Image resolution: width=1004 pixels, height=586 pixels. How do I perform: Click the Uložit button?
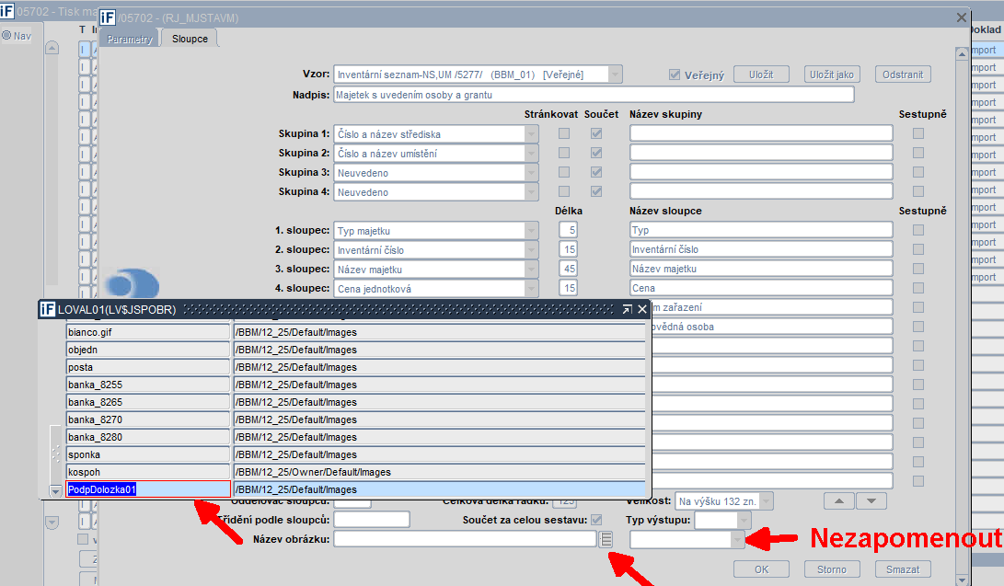click(x=761, y=75)
